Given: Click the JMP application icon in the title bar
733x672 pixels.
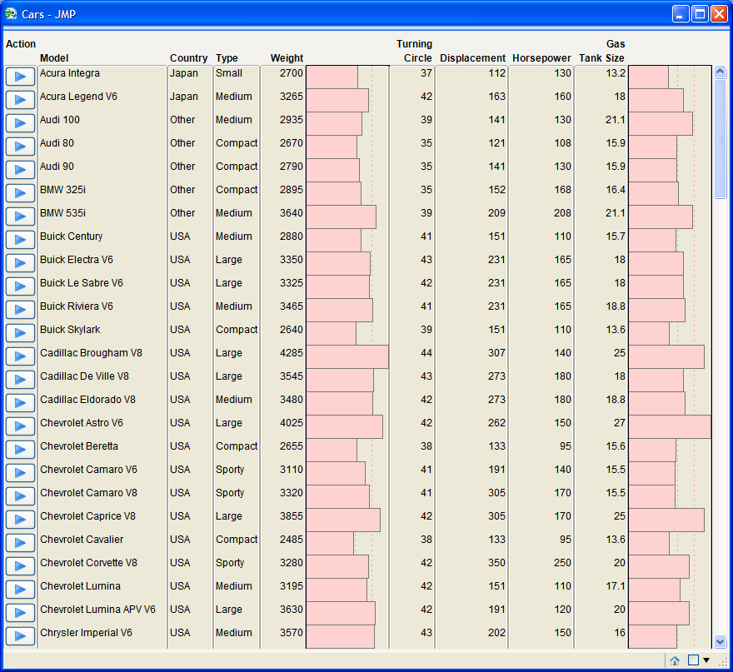Looking at the screenshot, I should (11, 13).
